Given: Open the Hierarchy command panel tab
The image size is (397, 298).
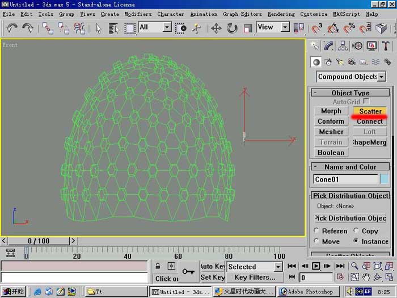Looking at the screenshot, I should (x=343, y=46).
